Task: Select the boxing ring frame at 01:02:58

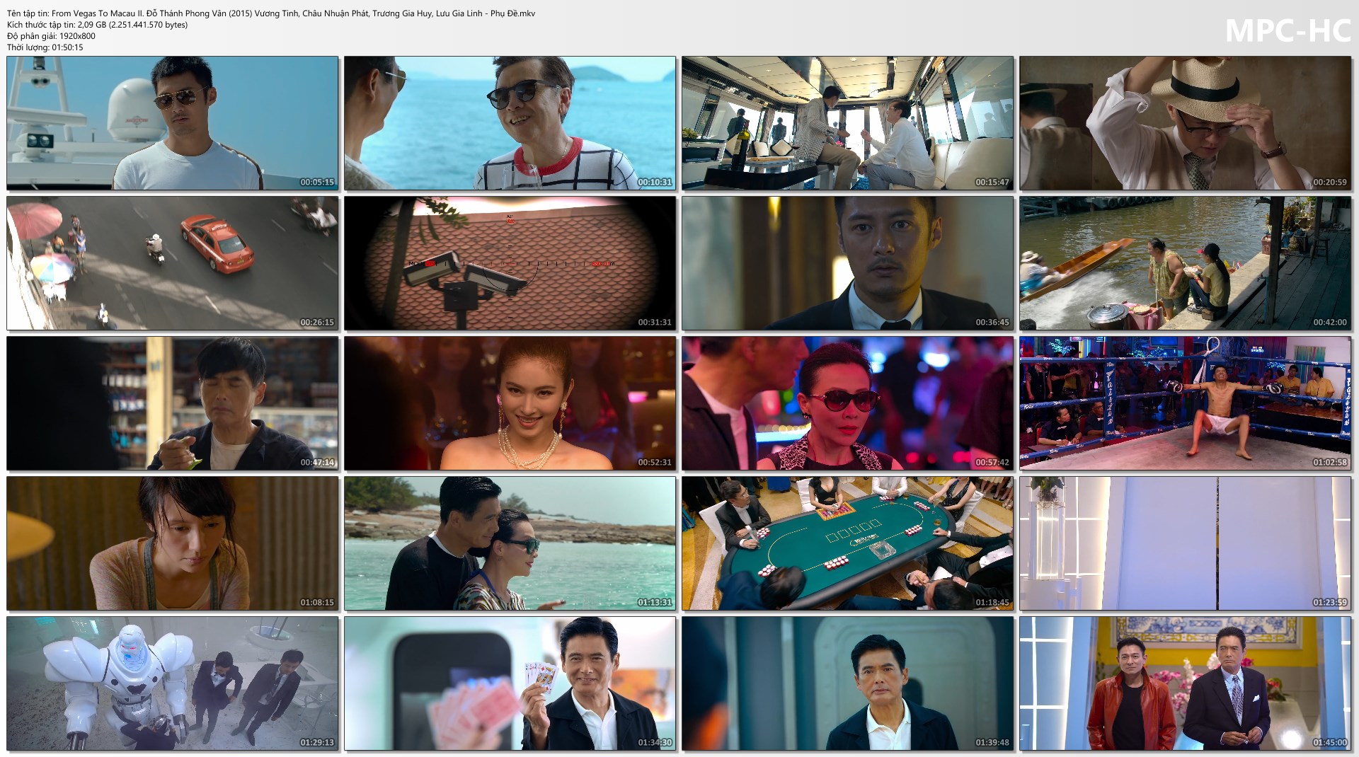Action: (x=1186, y=403)
